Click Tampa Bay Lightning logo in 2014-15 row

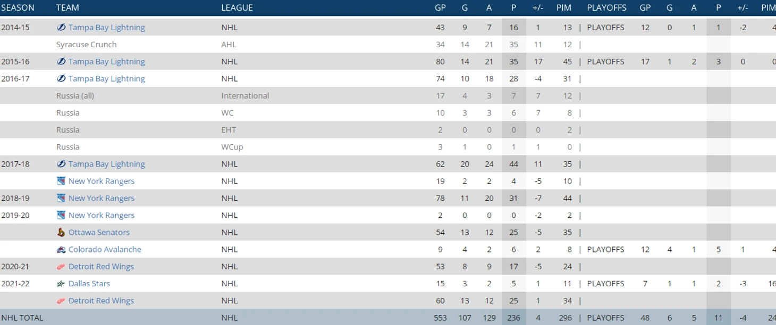pyautogui.click(x=61, y=27)
